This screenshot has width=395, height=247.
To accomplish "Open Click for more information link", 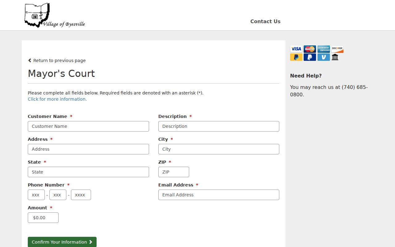I will click(x=57, y=99).
